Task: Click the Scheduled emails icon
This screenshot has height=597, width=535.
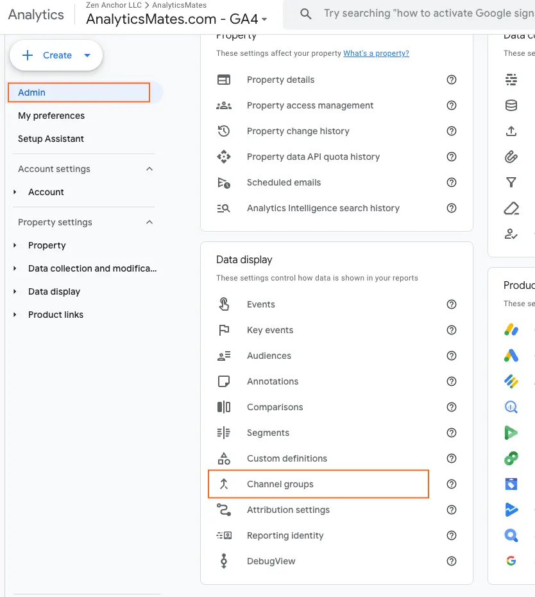Action: [224, 183]
